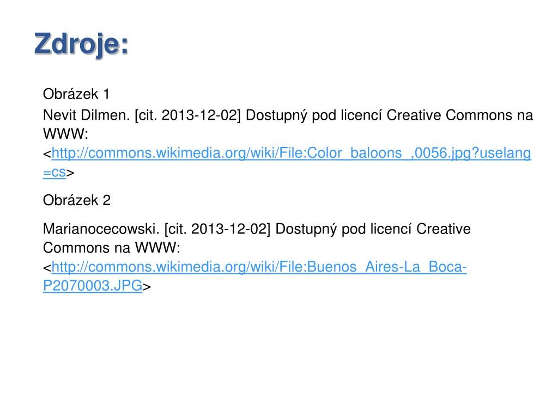Click the word "Creative" in second citation
558x418 pixels.
[443, 229]
